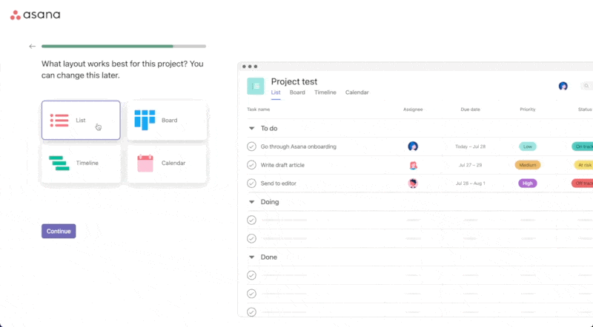Click the Asana logo
This screenshot has width=593, height=327.
pos(35,15)
